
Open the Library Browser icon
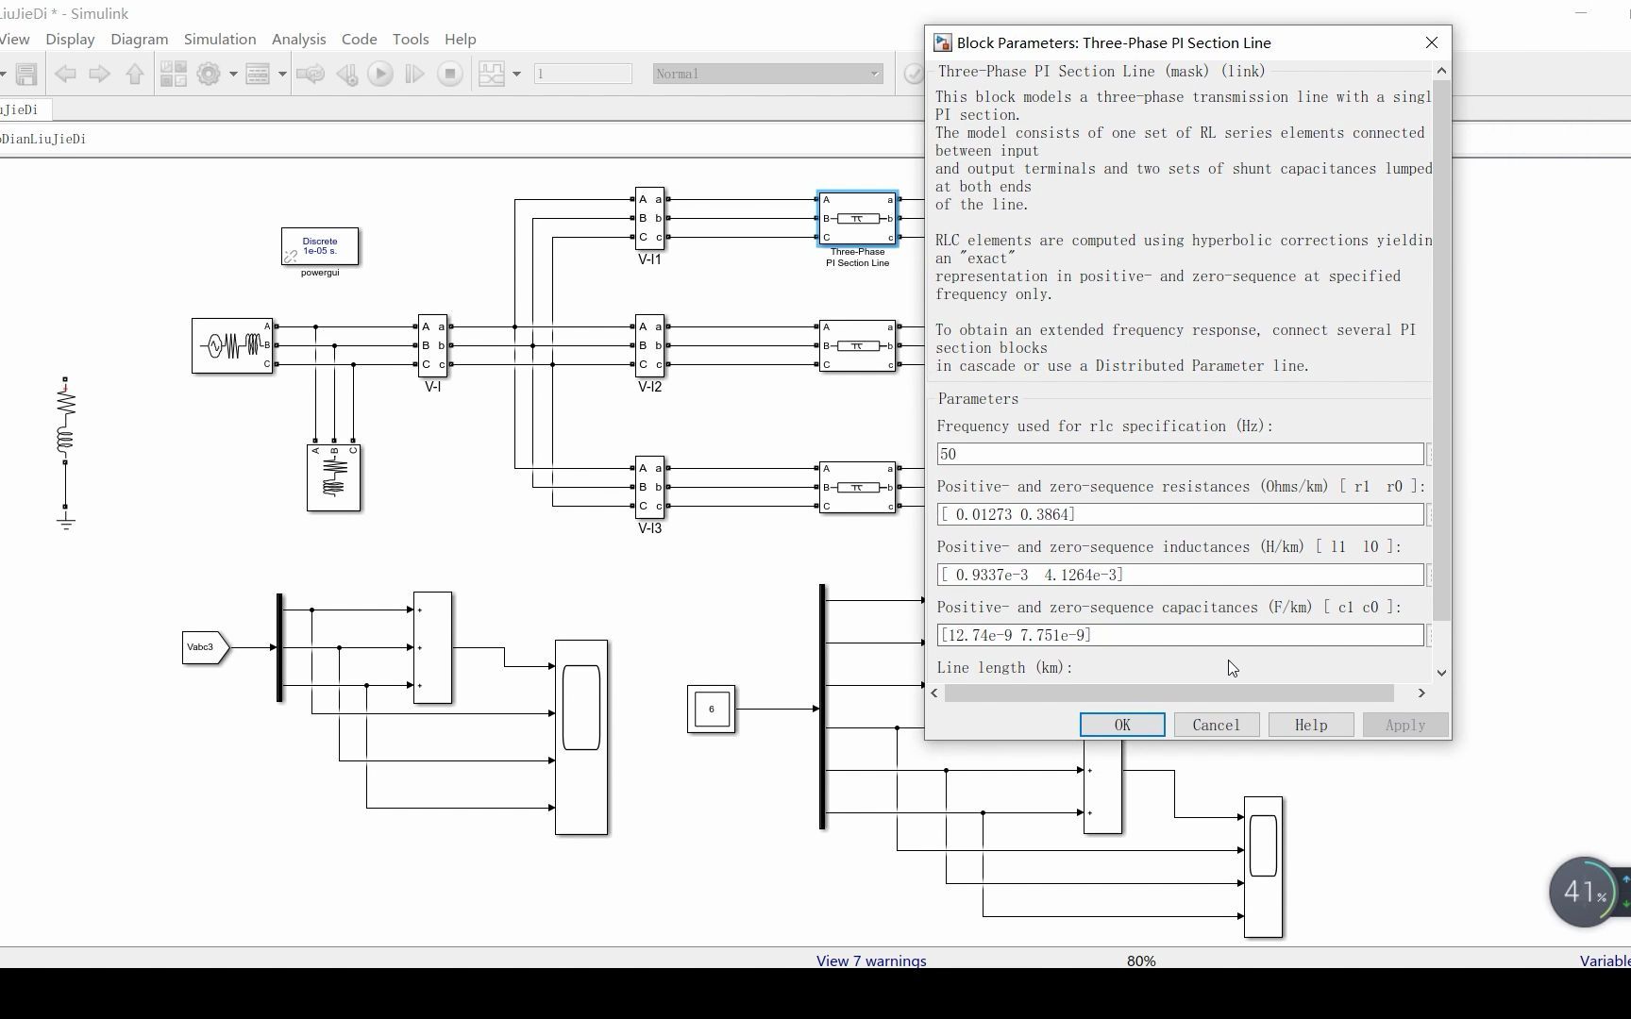(x=173, y=74)
